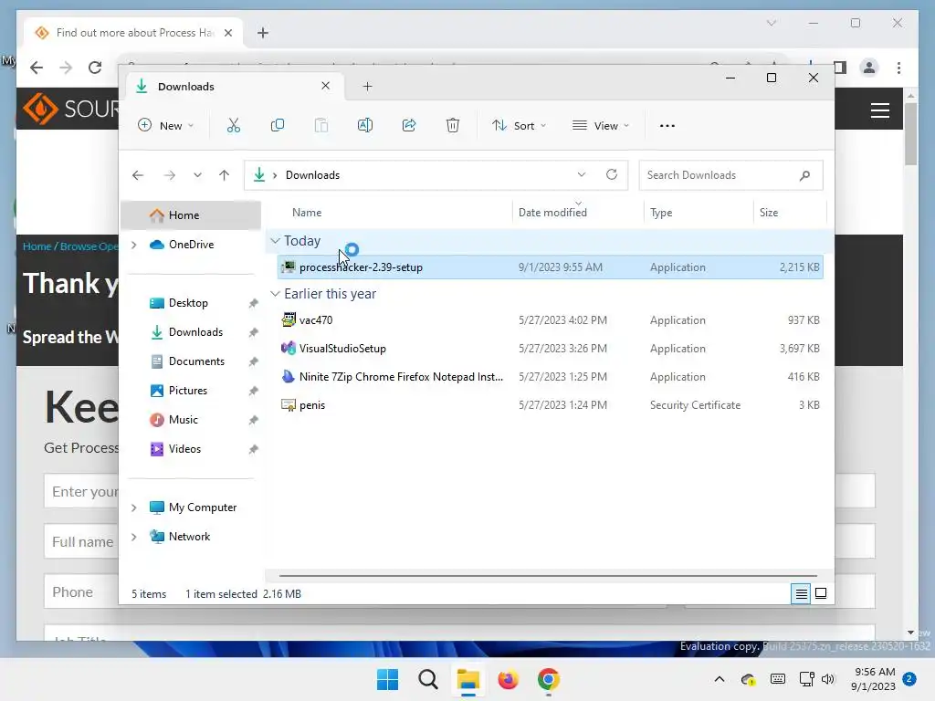Add a new Explorer tab
Viewport: 935px width, 701px height.
[367, 87]
